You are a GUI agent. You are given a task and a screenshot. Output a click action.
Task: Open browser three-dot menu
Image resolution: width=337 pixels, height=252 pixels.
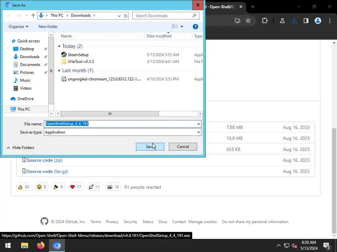point(330,21)
